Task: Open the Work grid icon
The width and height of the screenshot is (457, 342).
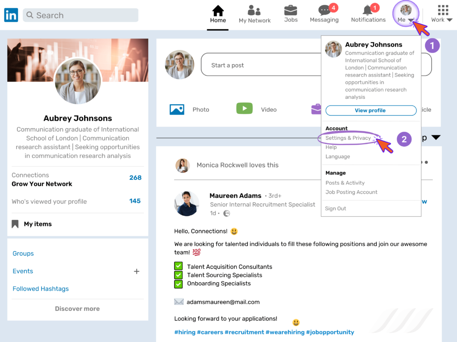Action: [443, 10]
